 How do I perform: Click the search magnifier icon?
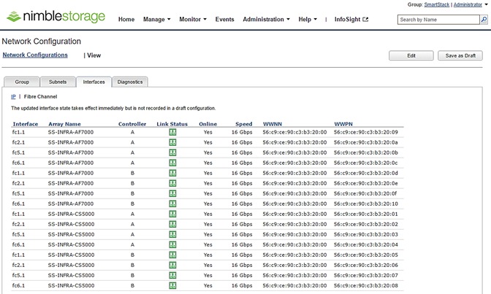484,20
